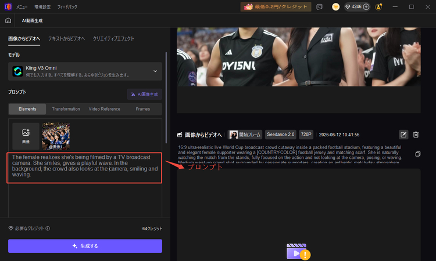Add credits with plus icon

coord(366,6)
